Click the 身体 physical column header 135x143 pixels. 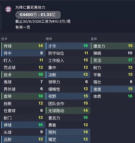coord(94,39)
